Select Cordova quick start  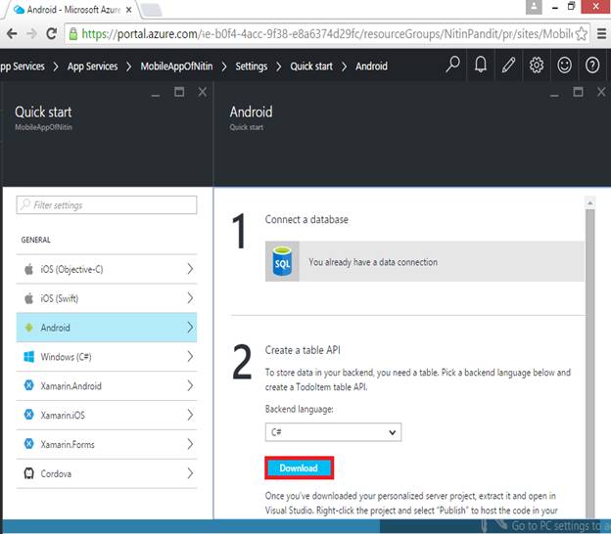pos(107,473)
